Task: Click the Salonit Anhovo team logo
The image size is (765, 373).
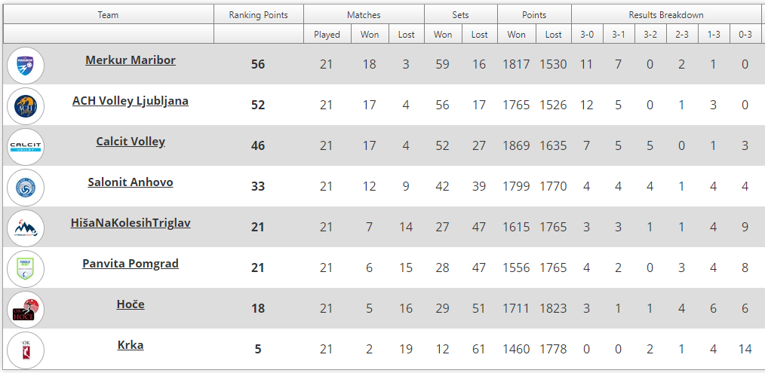Action: (x=26, y=187)
